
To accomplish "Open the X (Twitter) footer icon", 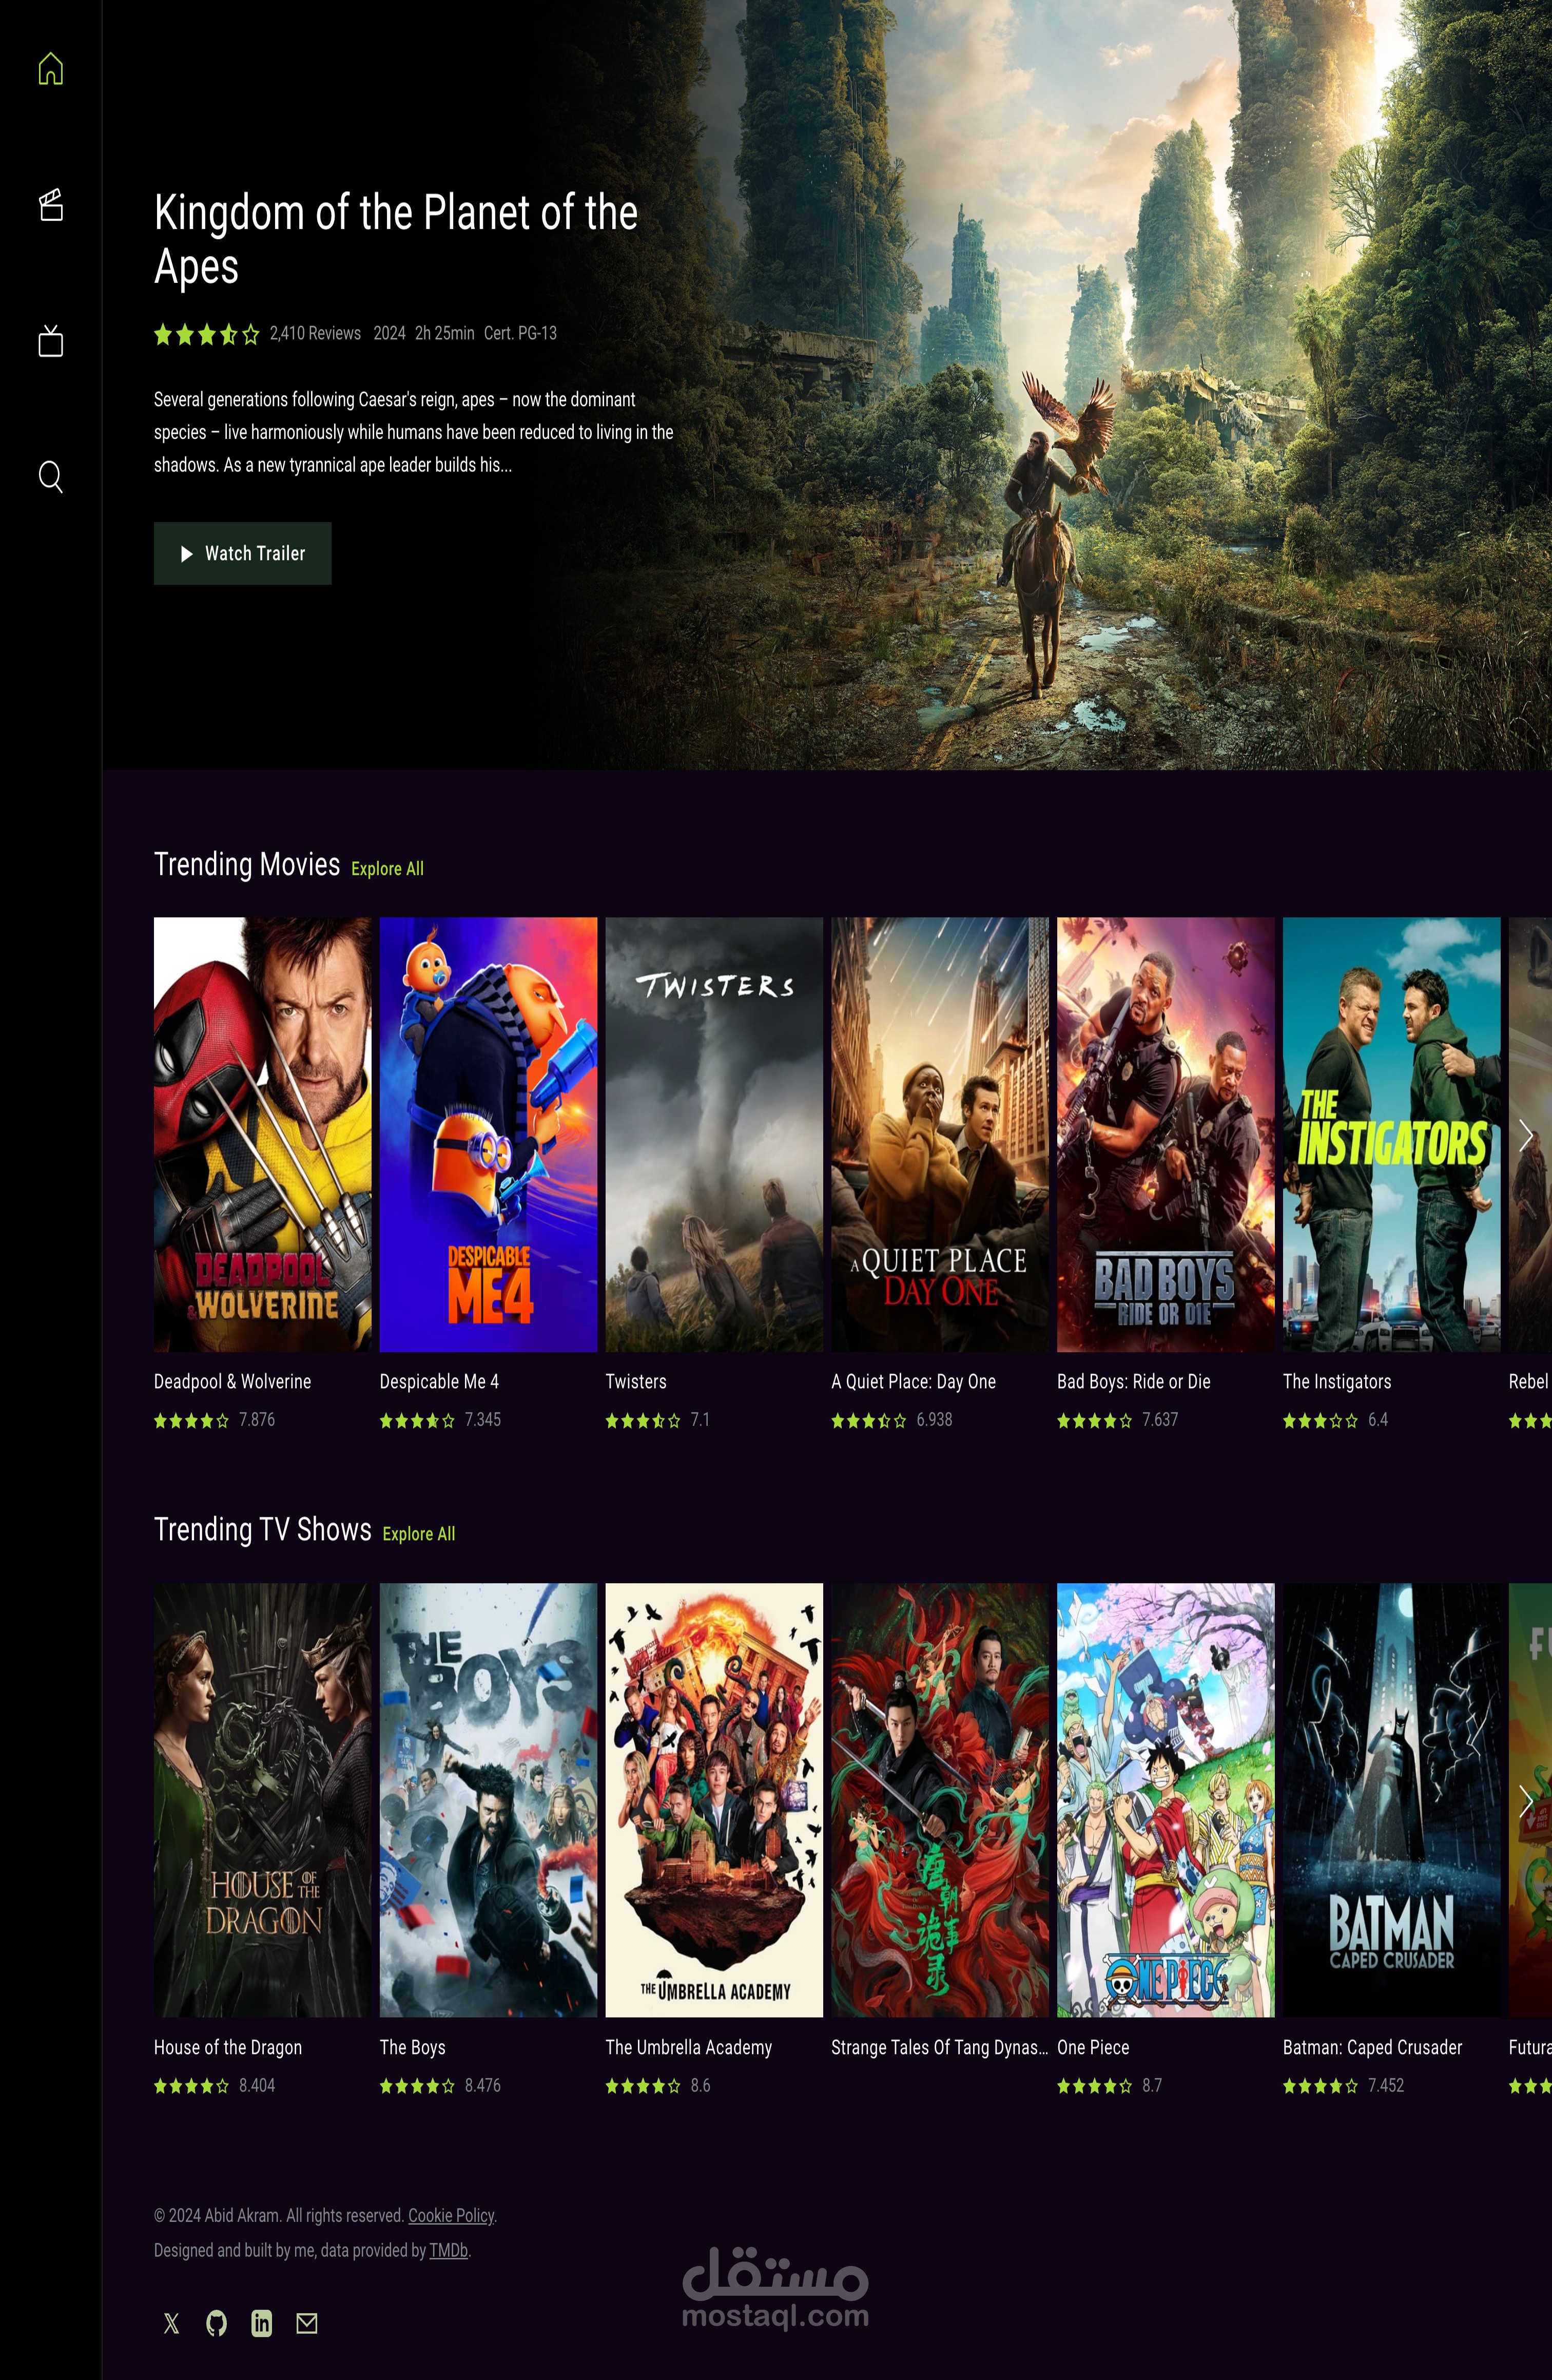I will [x=171, y=2323].
